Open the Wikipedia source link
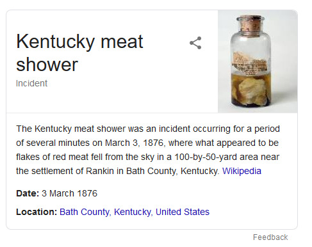This screenshot has height=247, width=312. pos(242,171)
